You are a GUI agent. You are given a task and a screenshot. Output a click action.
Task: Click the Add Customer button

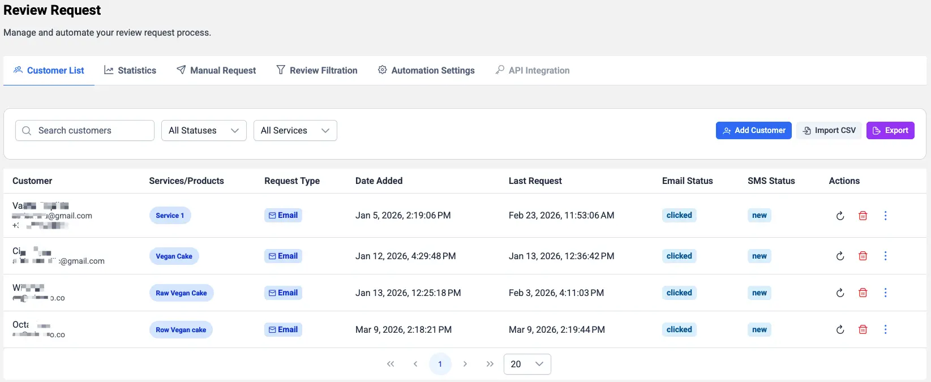(x=754, y=130)
